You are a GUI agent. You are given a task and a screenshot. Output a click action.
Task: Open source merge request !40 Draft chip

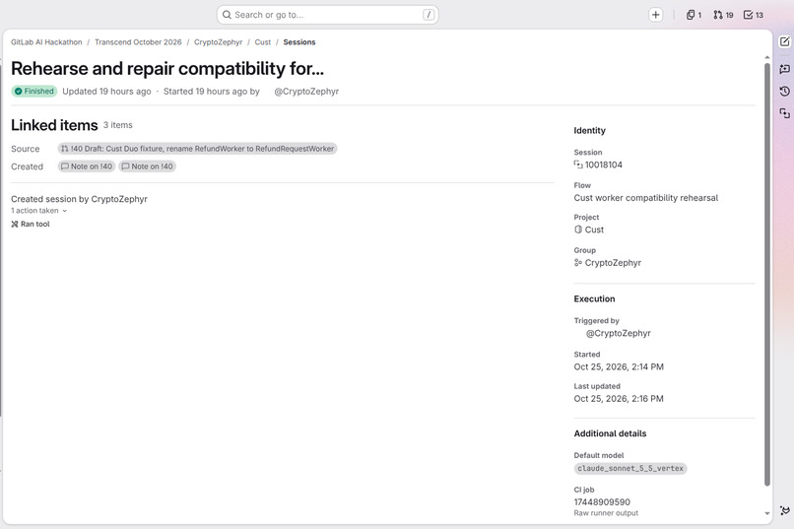click(197, 149)
